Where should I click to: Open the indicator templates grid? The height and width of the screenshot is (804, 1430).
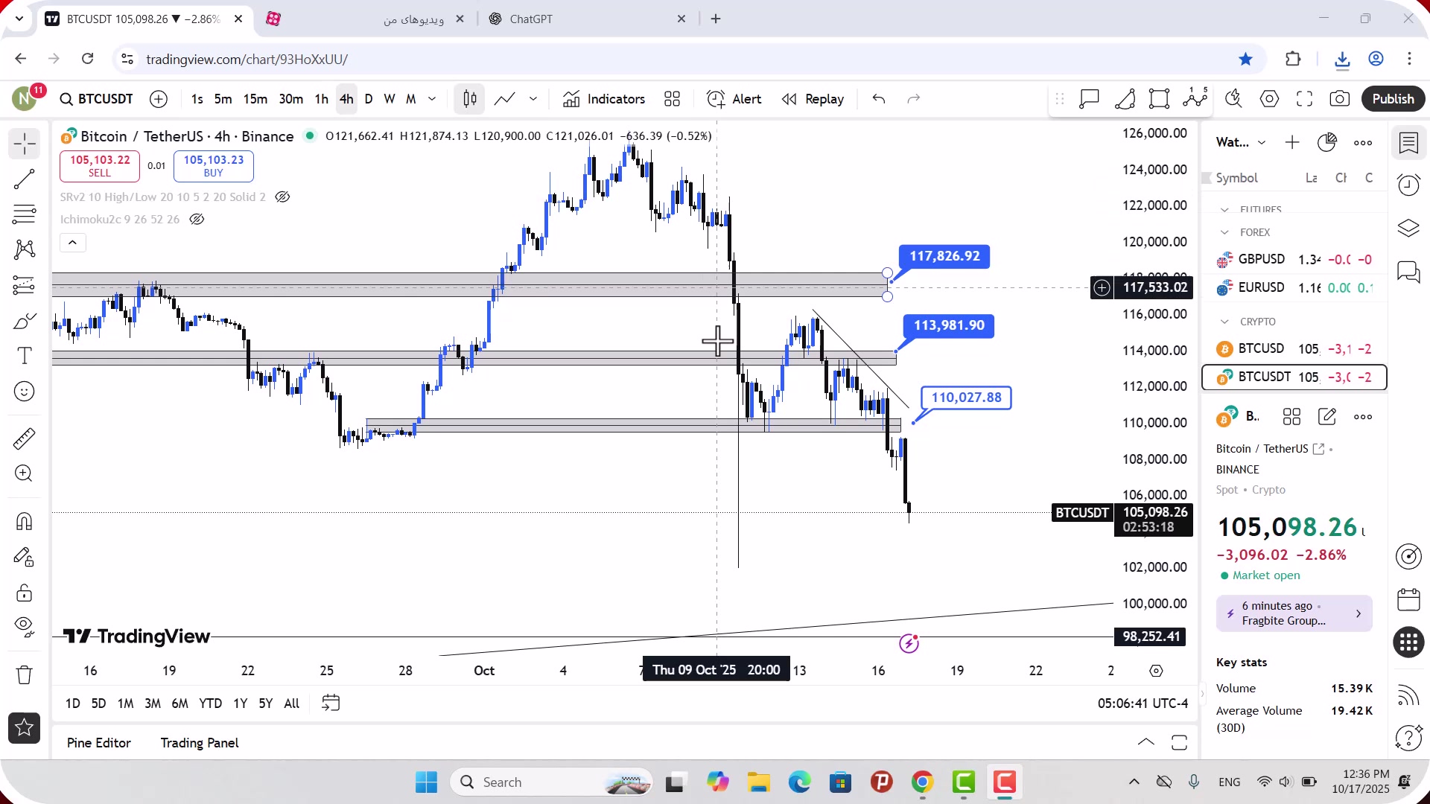point(672,99)
